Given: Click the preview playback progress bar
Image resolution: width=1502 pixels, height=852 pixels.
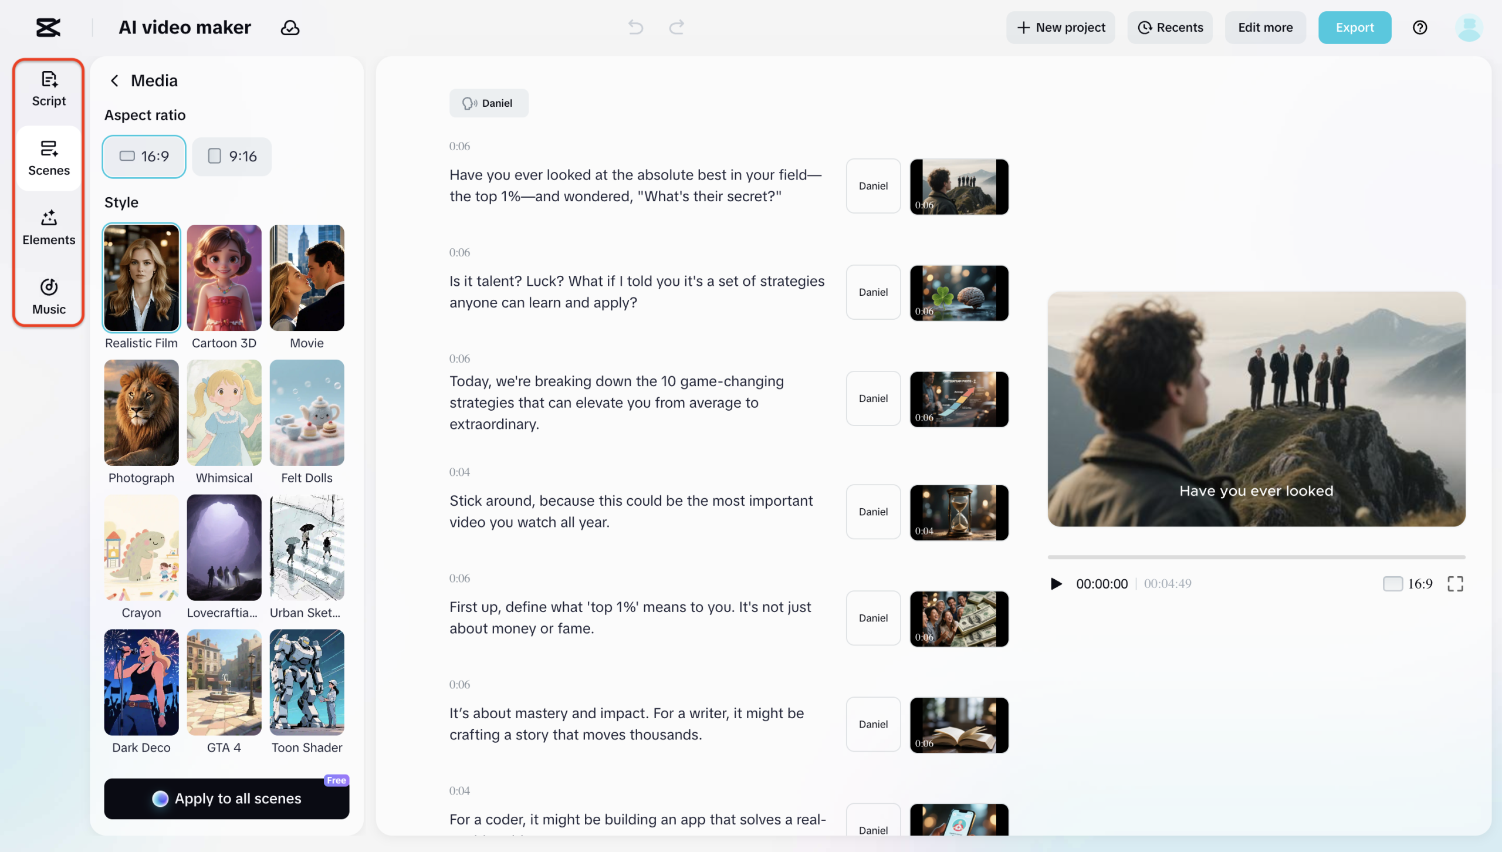Looking at the screenshot, I should pos(1256,557).
